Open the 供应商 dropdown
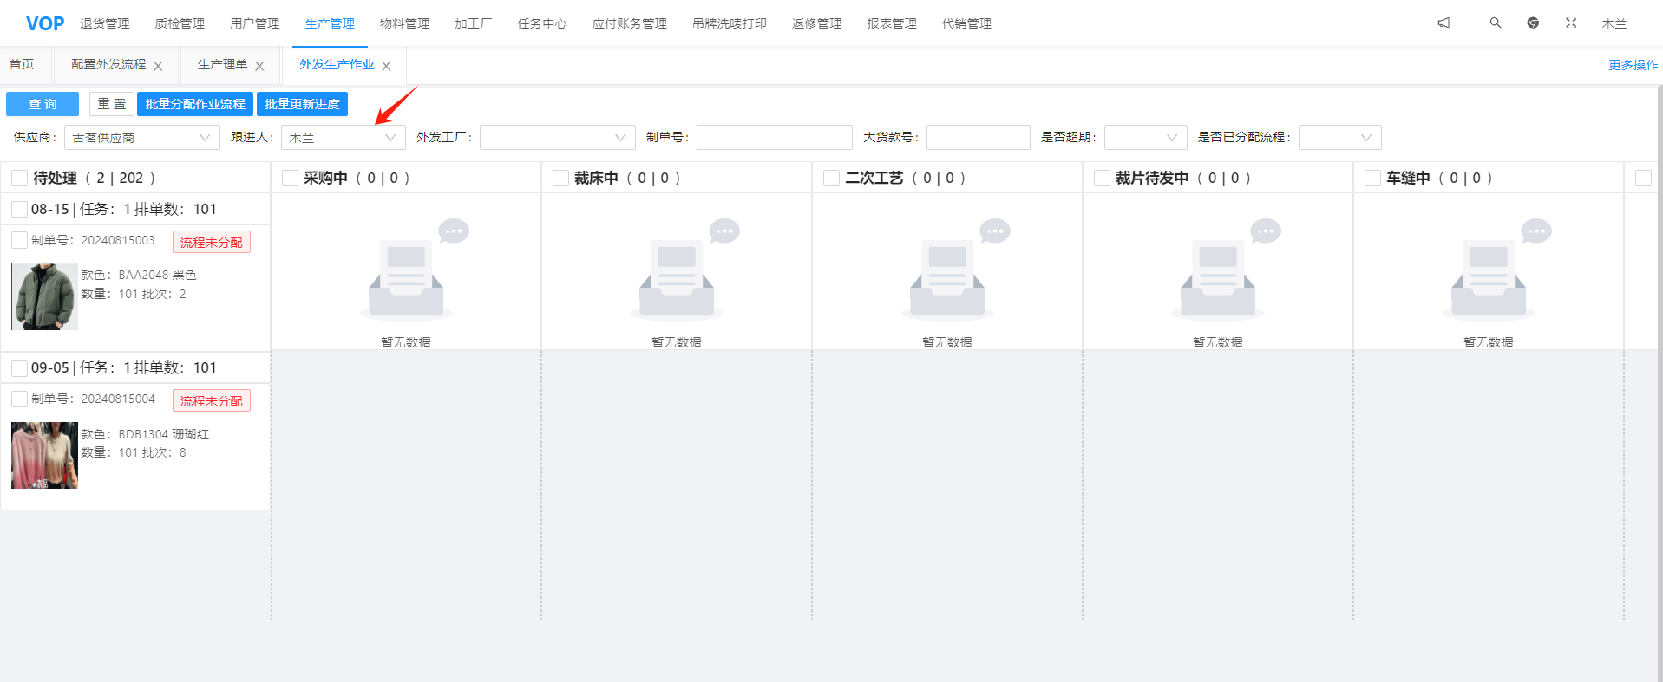The height and width of the screenshot is (682, 1663). click(x=141, y=138)
